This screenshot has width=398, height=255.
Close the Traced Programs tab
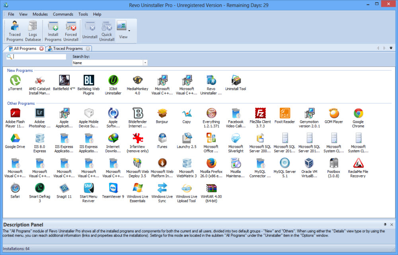pos(88,48)
